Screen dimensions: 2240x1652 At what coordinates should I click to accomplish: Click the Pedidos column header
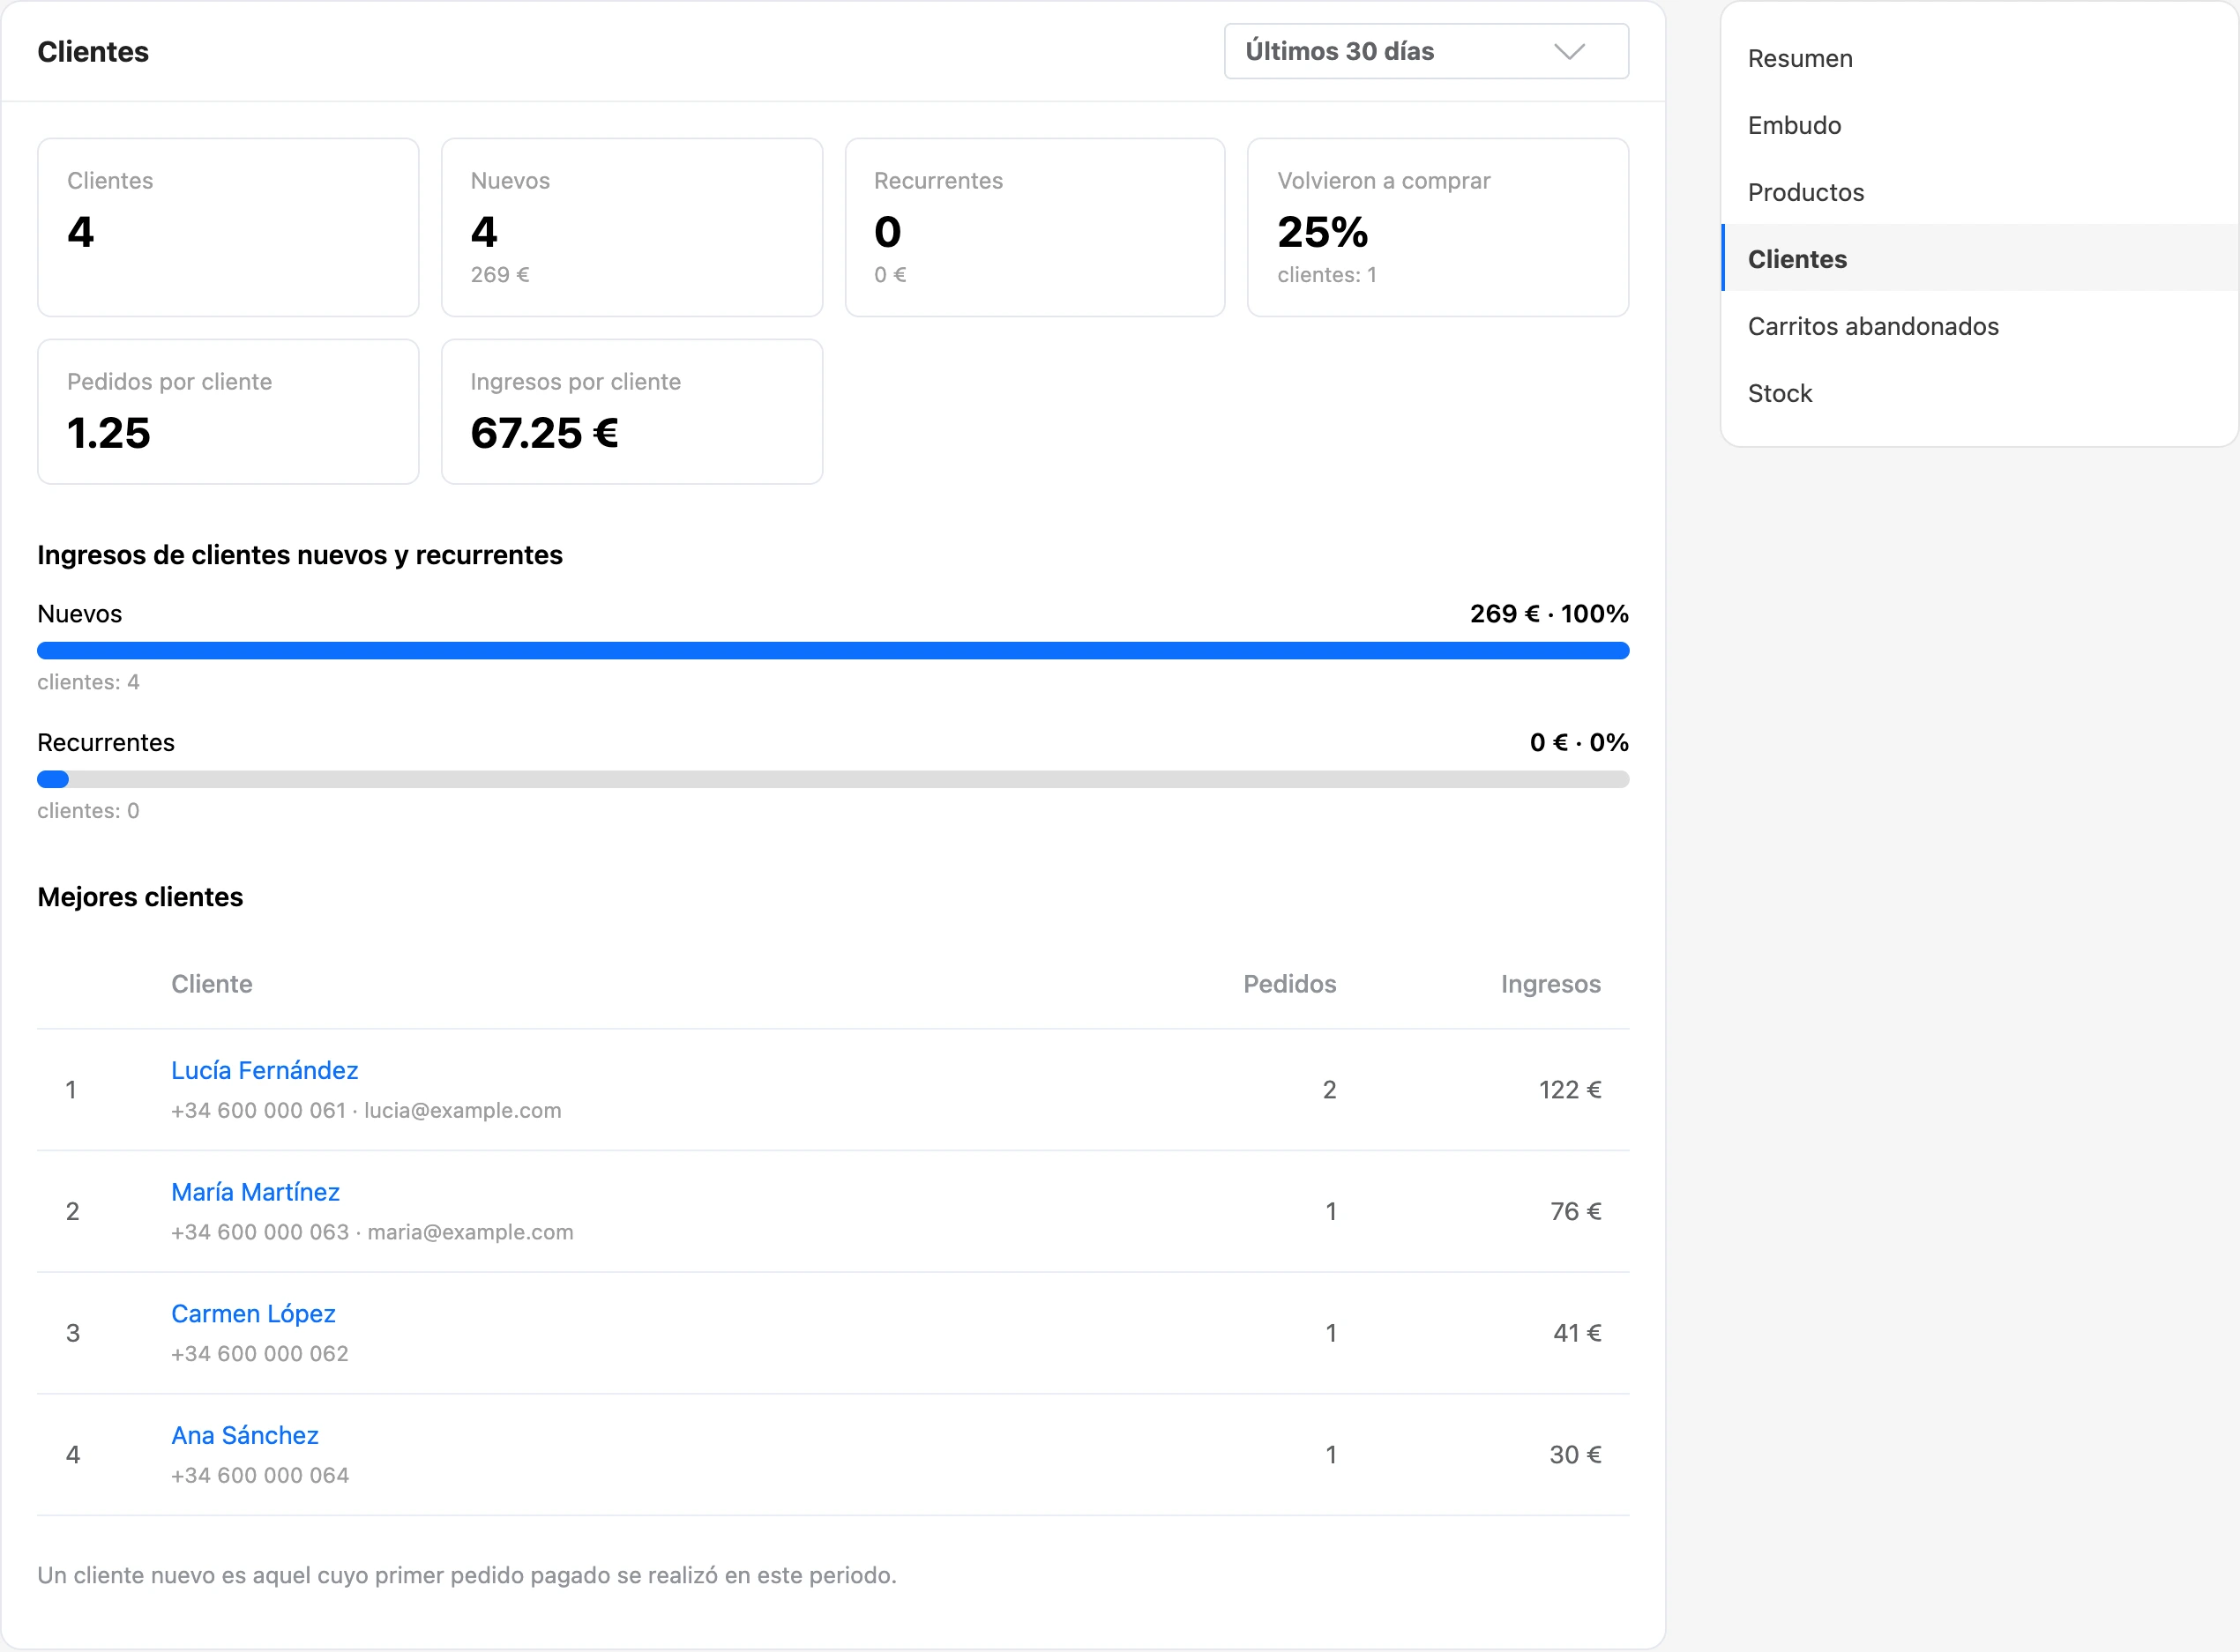click(x=1288, y=984)
